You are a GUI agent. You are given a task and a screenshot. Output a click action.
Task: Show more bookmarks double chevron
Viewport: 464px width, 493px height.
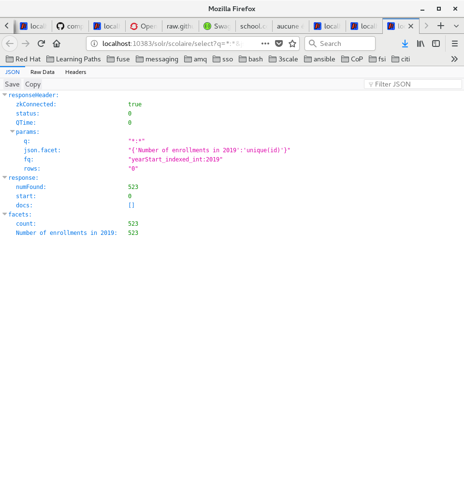(454, 59)
